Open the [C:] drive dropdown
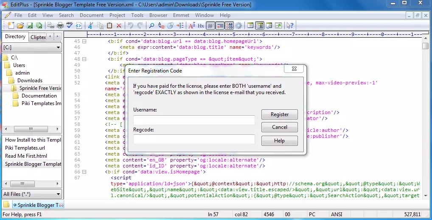 pyautogui.click(x=58, y=47)
